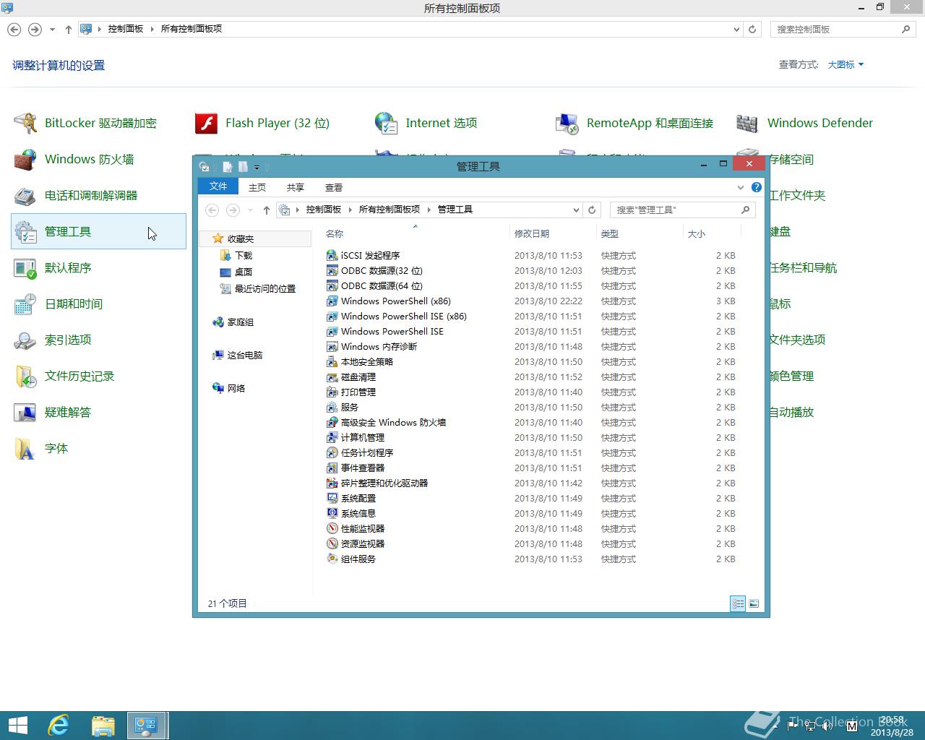Select 这台电脑 in navigation pane
Image resolution: width=925 pixels, height=740 pixels.
point(238,355)
